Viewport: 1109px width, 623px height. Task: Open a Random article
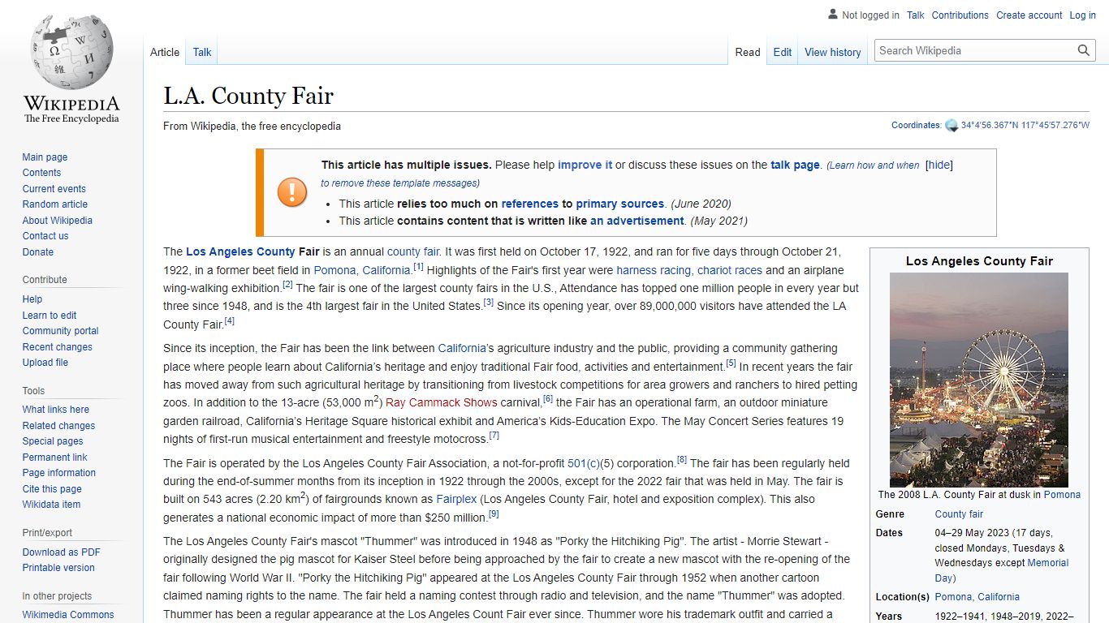click(x=54, y=204)
